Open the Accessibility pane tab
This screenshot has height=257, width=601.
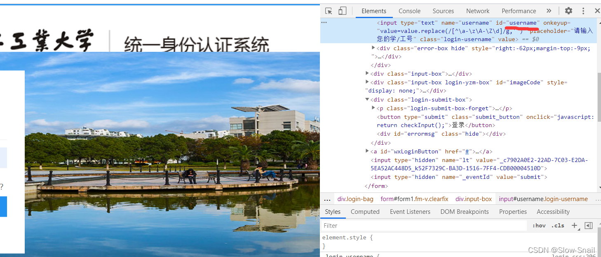point(553,212)
